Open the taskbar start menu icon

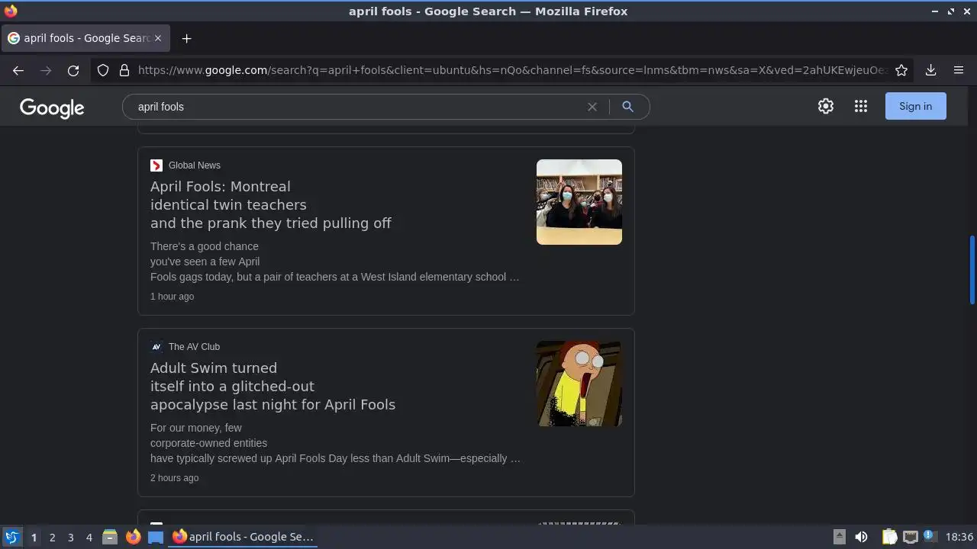11,537
